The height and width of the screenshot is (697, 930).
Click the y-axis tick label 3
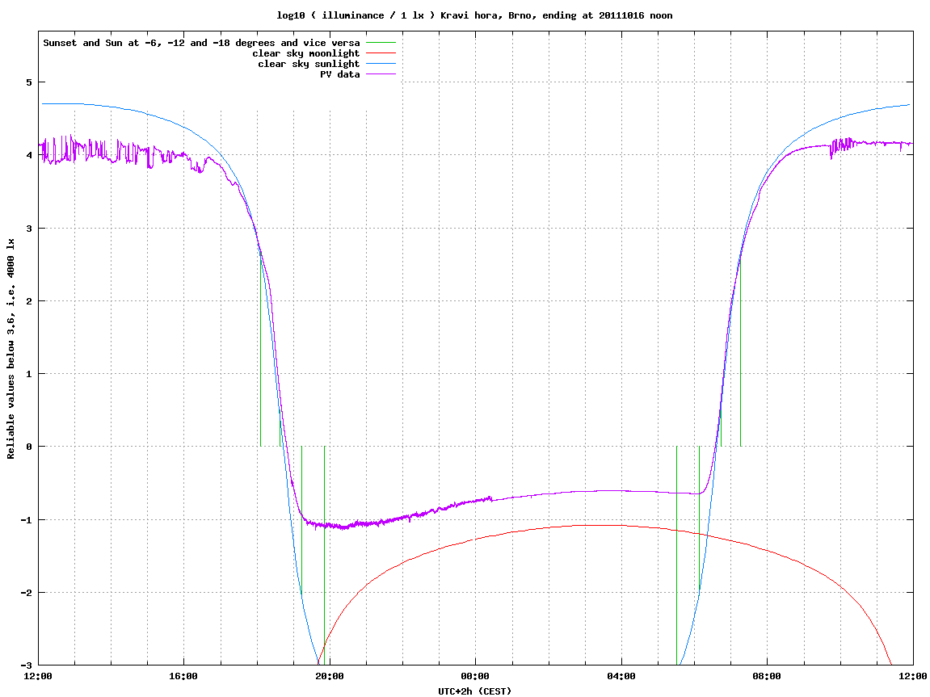(28, 229)
